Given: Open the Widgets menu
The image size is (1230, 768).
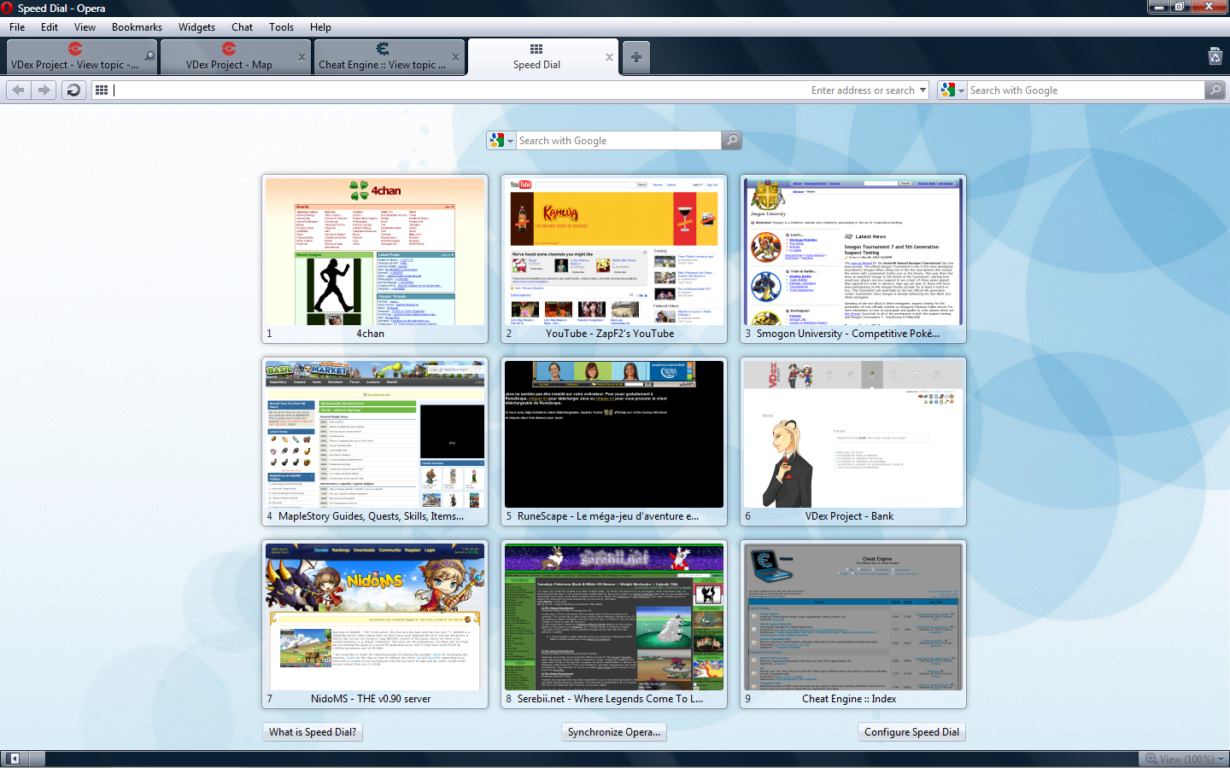Looking at the screenshot, I should [x=196, y=27].
